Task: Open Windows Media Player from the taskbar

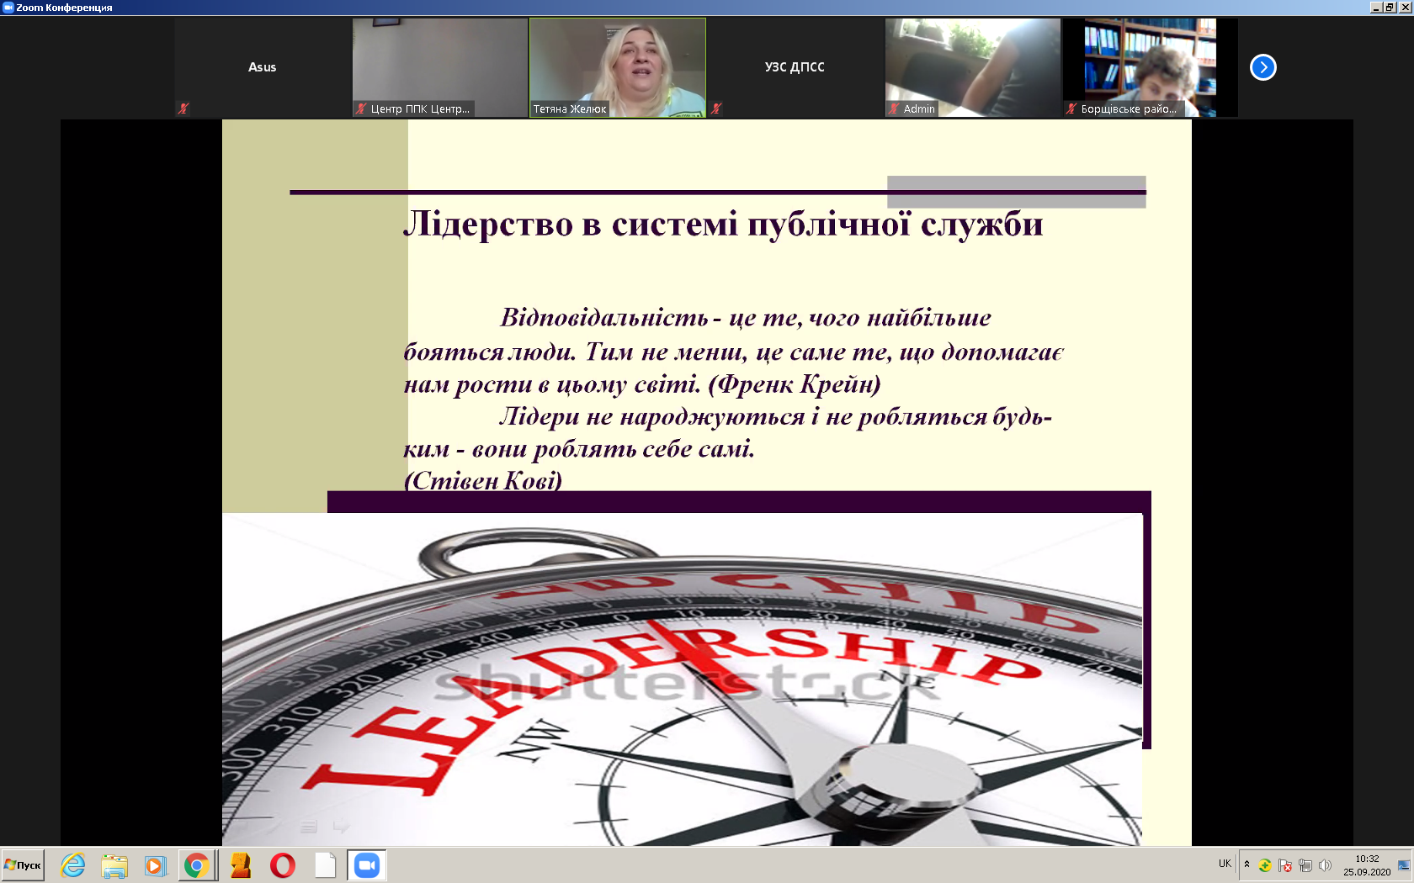Action: point(155,865)
